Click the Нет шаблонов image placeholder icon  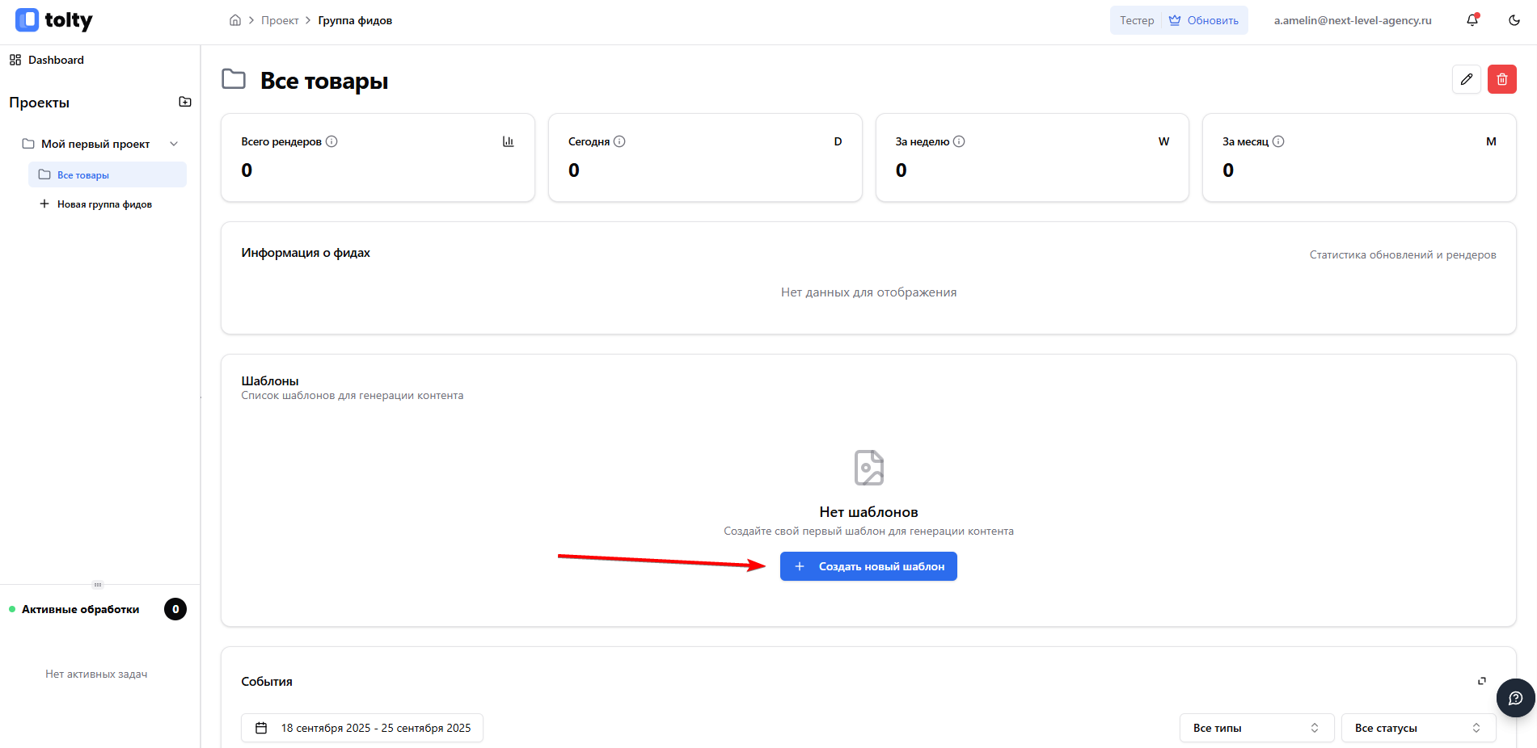click(x=869, y=468)
